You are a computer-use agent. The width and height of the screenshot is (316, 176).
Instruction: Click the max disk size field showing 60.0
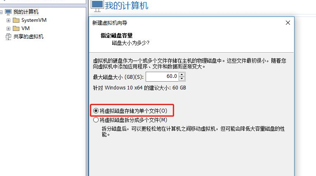point(162,77)
